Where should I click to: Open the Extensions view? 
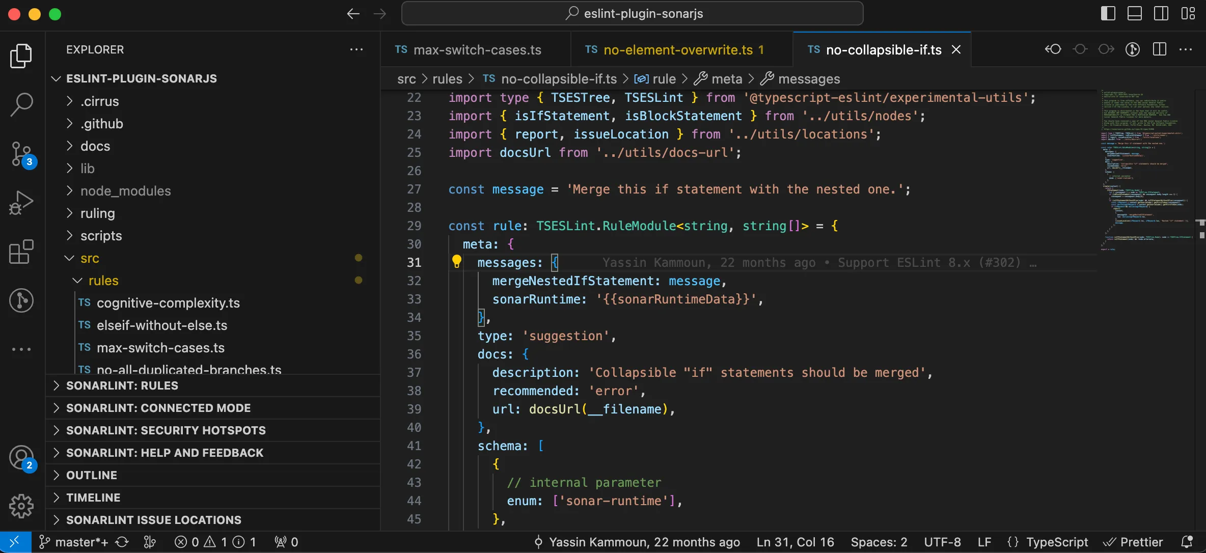(x=21, y=252)
